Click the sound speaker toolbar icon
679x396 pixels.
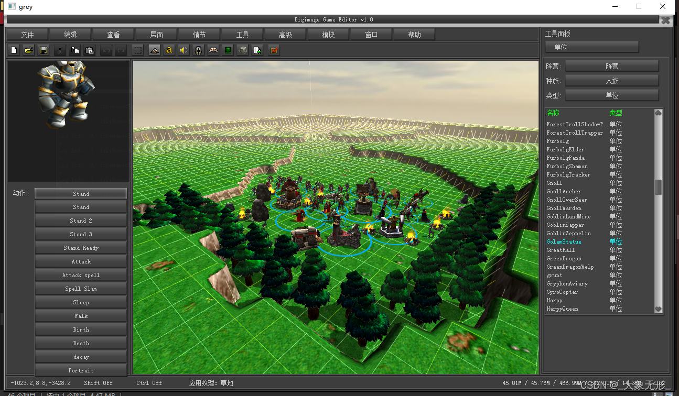tap(184, 50)
